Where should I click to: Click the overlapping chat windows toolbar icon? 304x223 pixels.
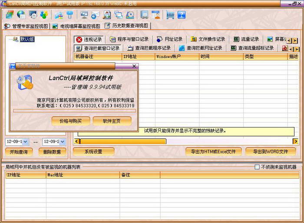[x=118, y=15]
